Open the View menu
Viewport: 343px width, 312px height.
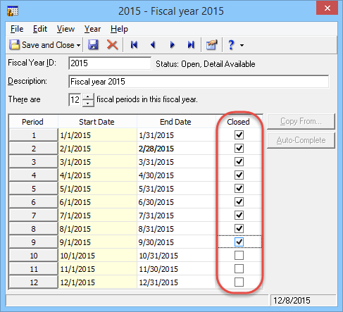[x=66, y=29]
